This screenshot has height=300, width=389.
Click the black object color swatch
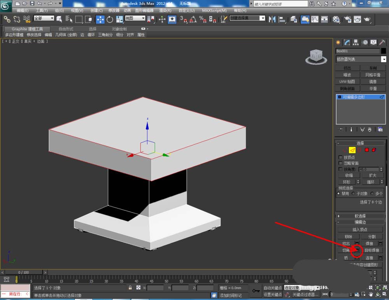pyautogui.click(x=384, y=51)
